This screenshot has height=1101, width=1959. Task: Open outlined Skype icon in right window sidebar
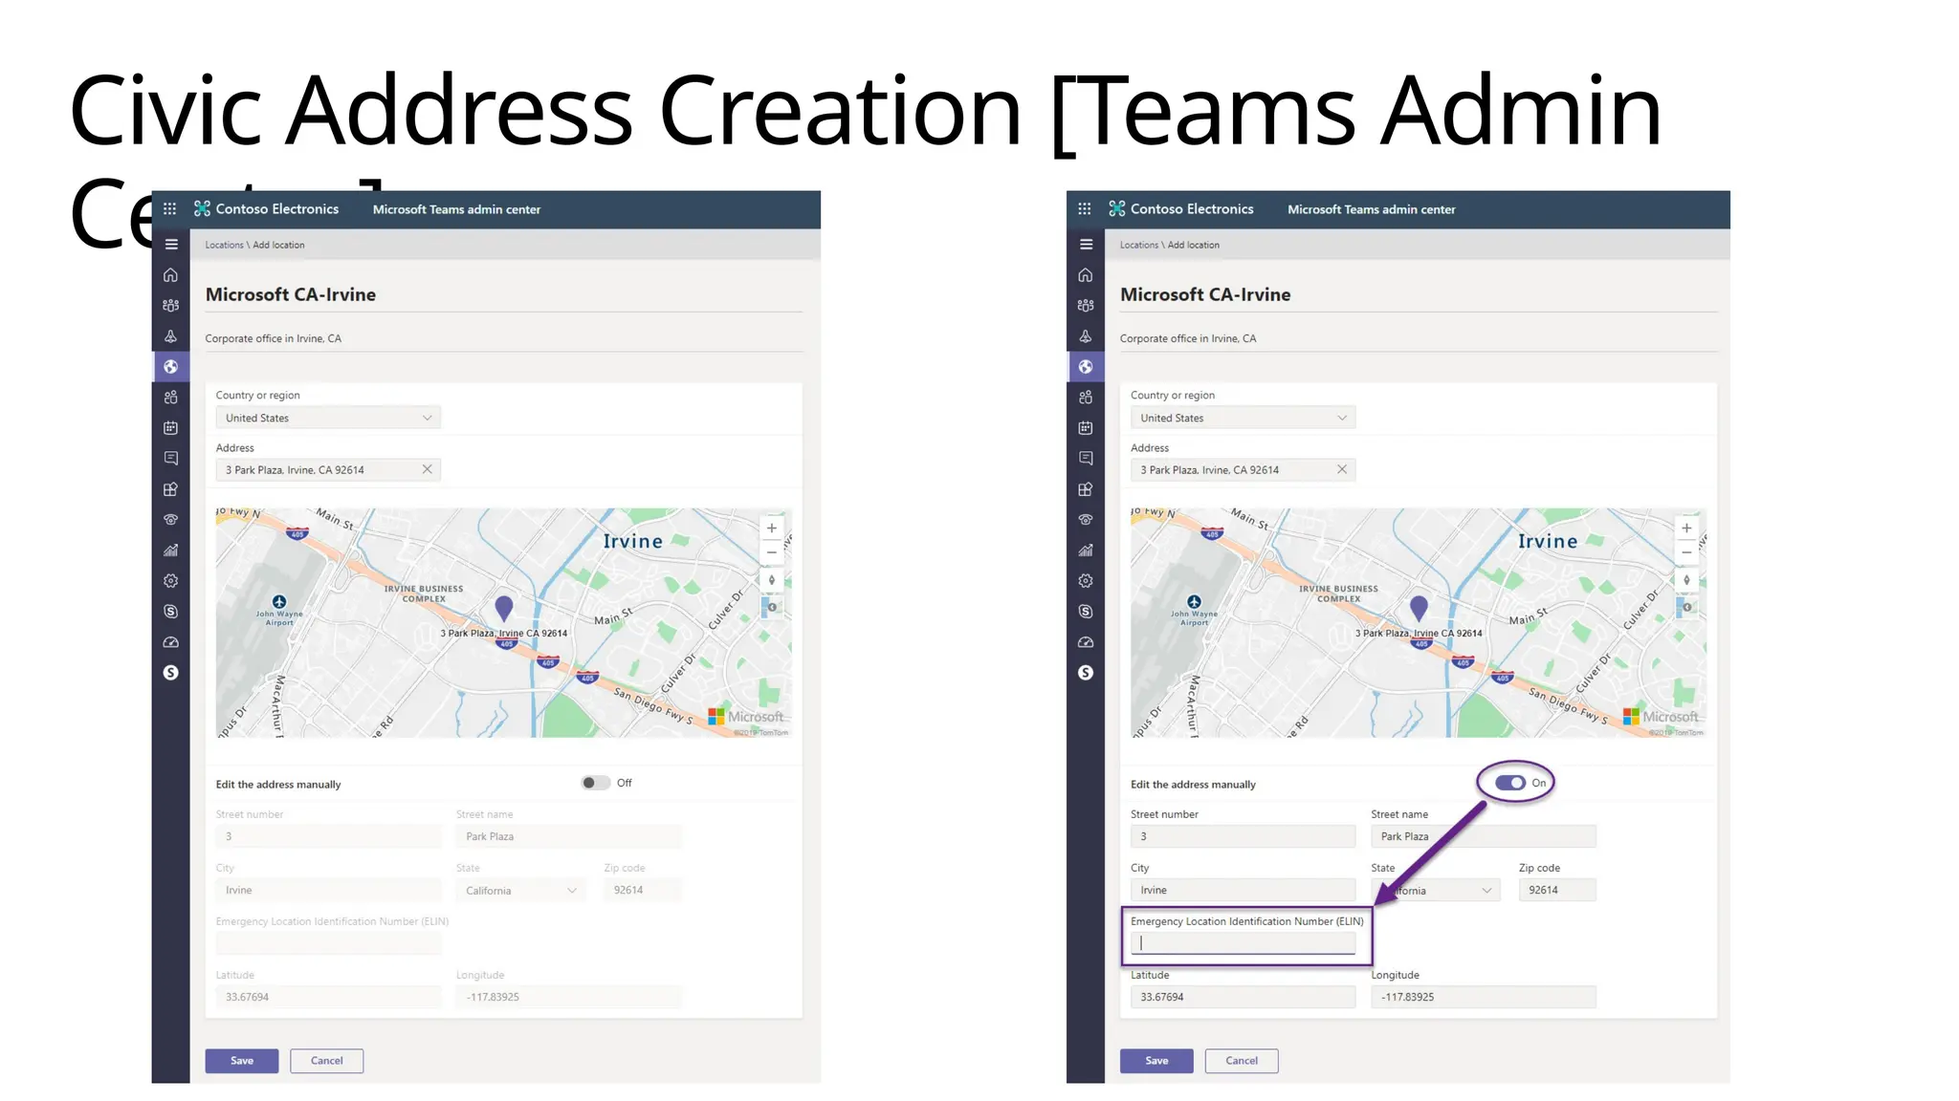point(1085,612)
